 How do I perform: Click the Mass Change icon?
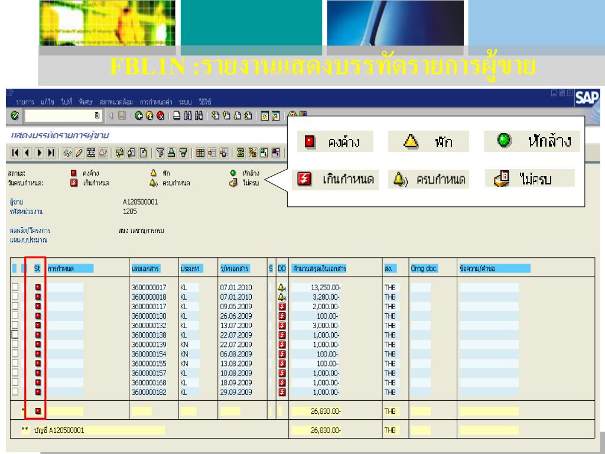[x=91, y=153]
